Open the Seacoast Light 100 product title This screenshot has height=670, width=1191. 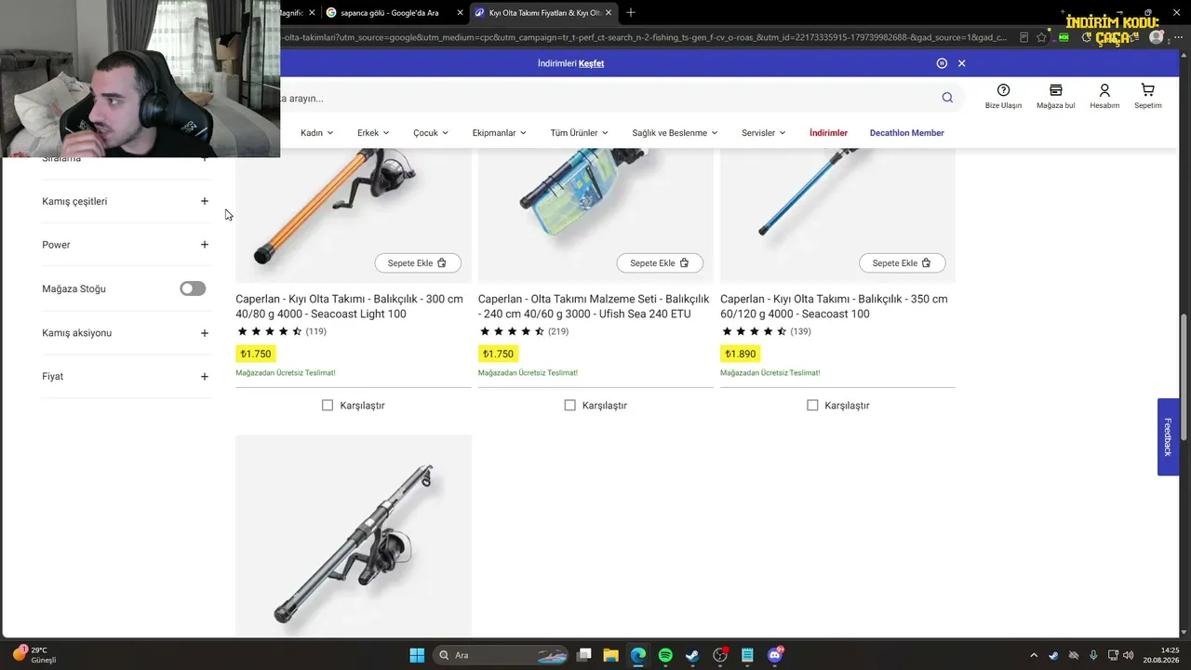[349, 306]
